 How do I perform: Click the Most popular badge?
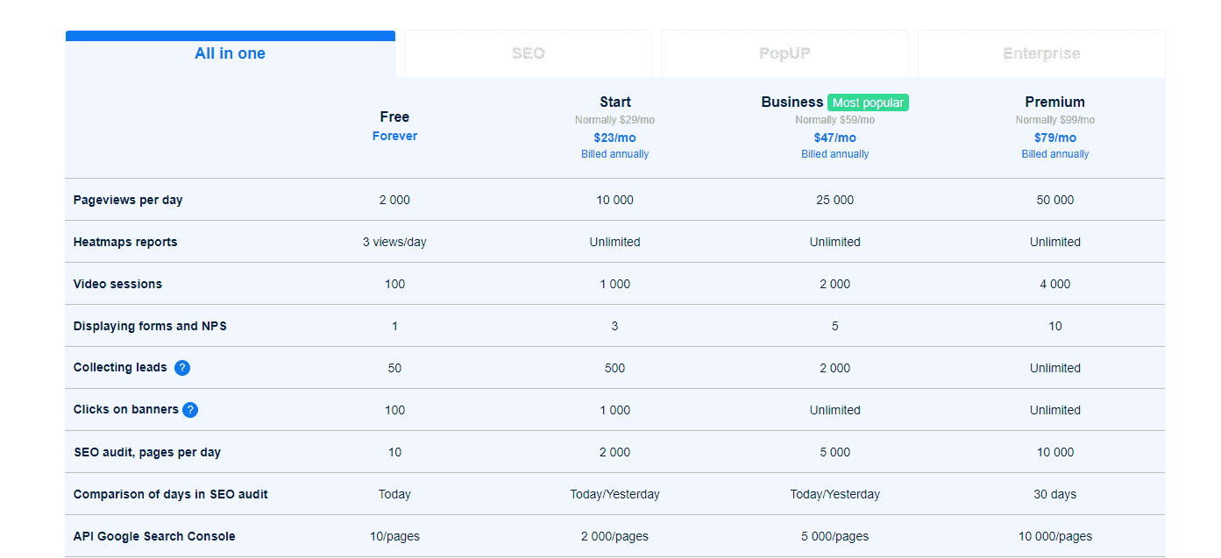pyautogui.click(x=868, y=102)
